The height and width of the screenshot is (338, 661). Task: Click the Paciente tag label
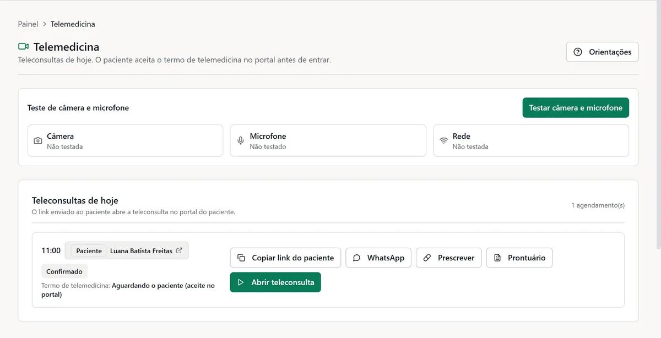[x=89, y=250]
